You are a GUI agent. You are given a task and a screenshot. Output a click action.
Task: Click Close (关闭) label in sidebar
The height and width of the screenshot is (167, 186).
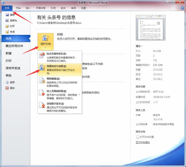pyautogui.click(x=12, y=32)
